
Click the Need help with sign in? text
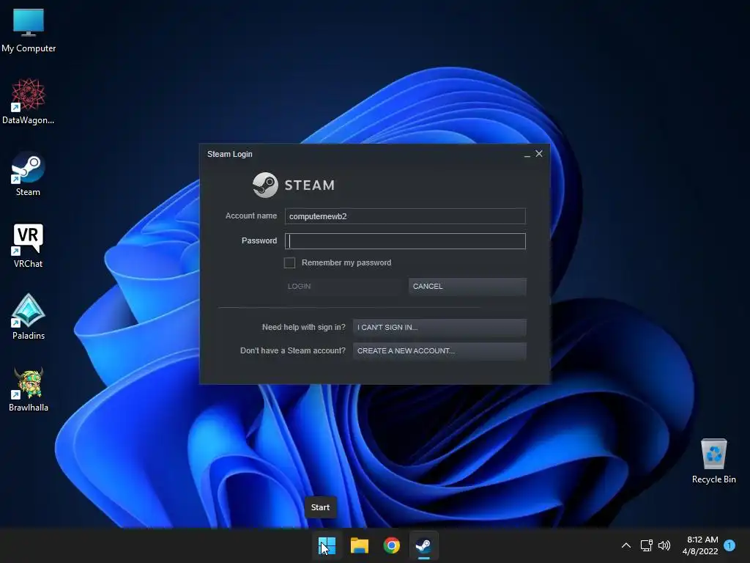304,327
